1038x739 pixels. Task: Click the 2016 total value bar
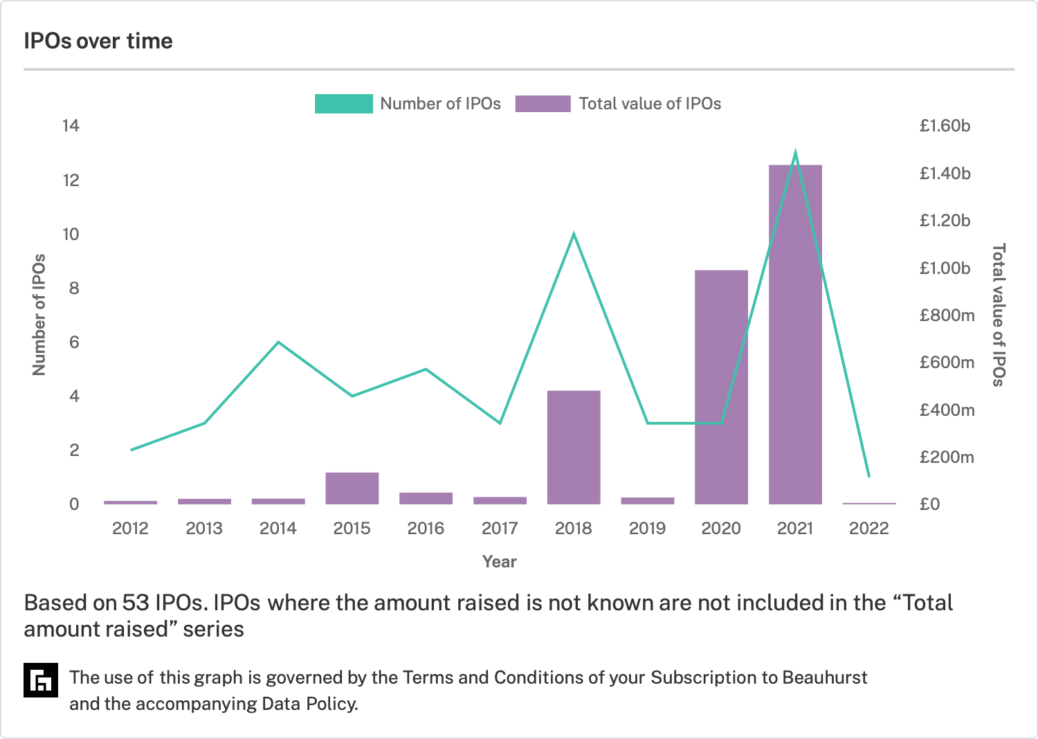(426, 498)
